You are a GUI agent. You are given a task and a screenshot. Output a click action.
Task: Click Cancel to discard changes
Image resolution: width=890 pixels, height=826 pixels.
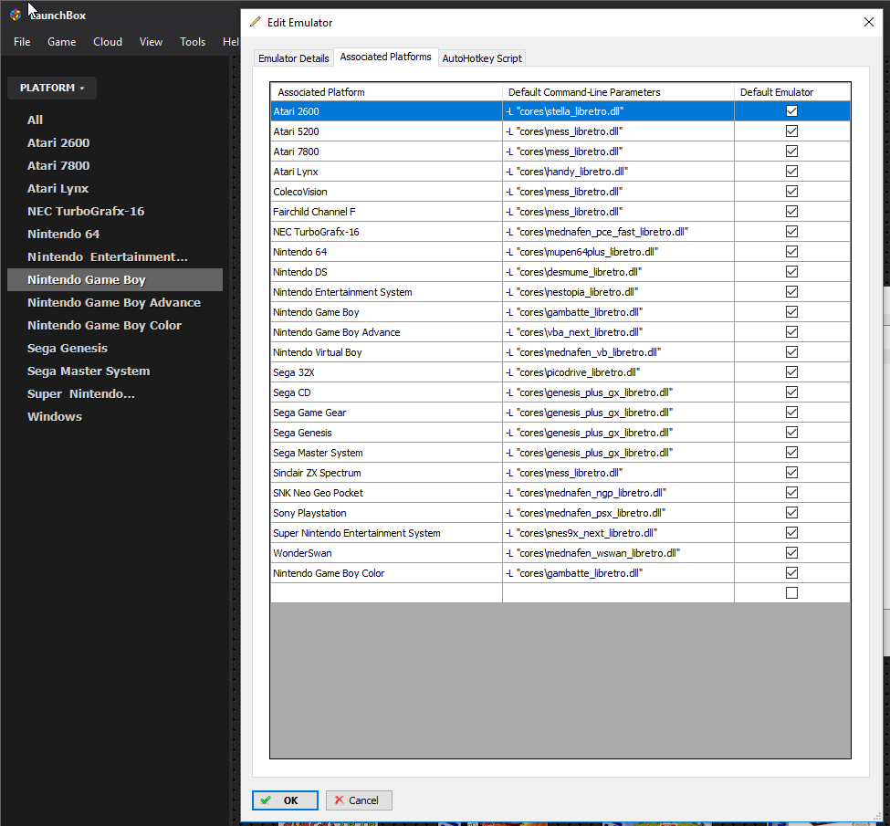[359, 800]
